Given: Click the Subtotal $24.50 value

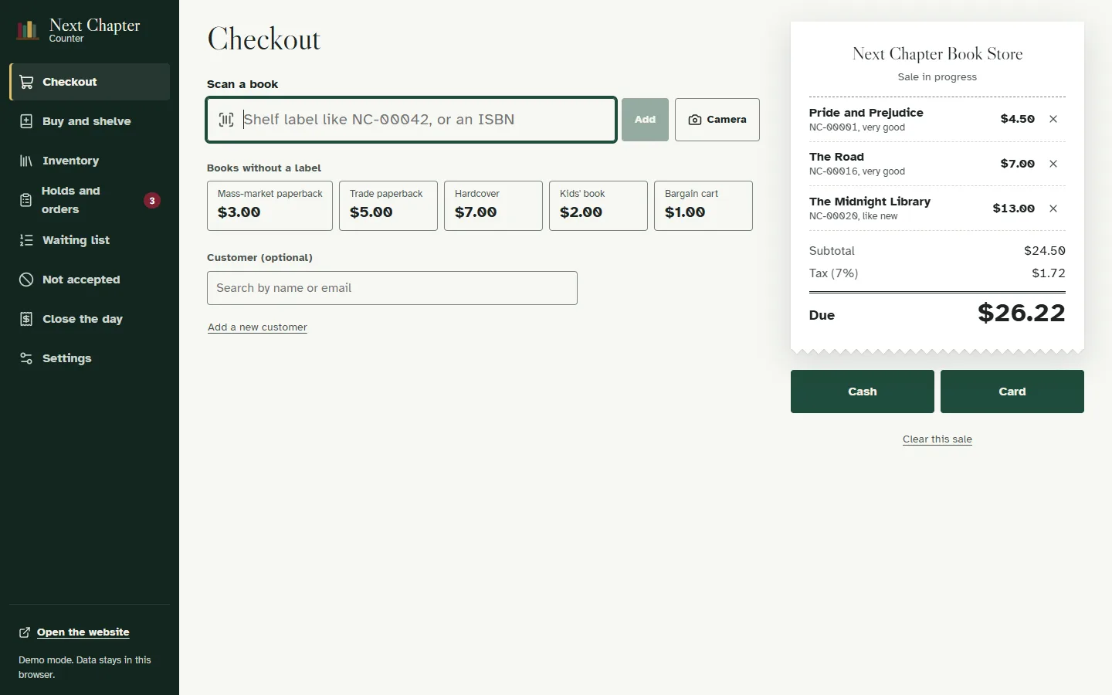Looking at the screenshot, I should coord(1045,251).
